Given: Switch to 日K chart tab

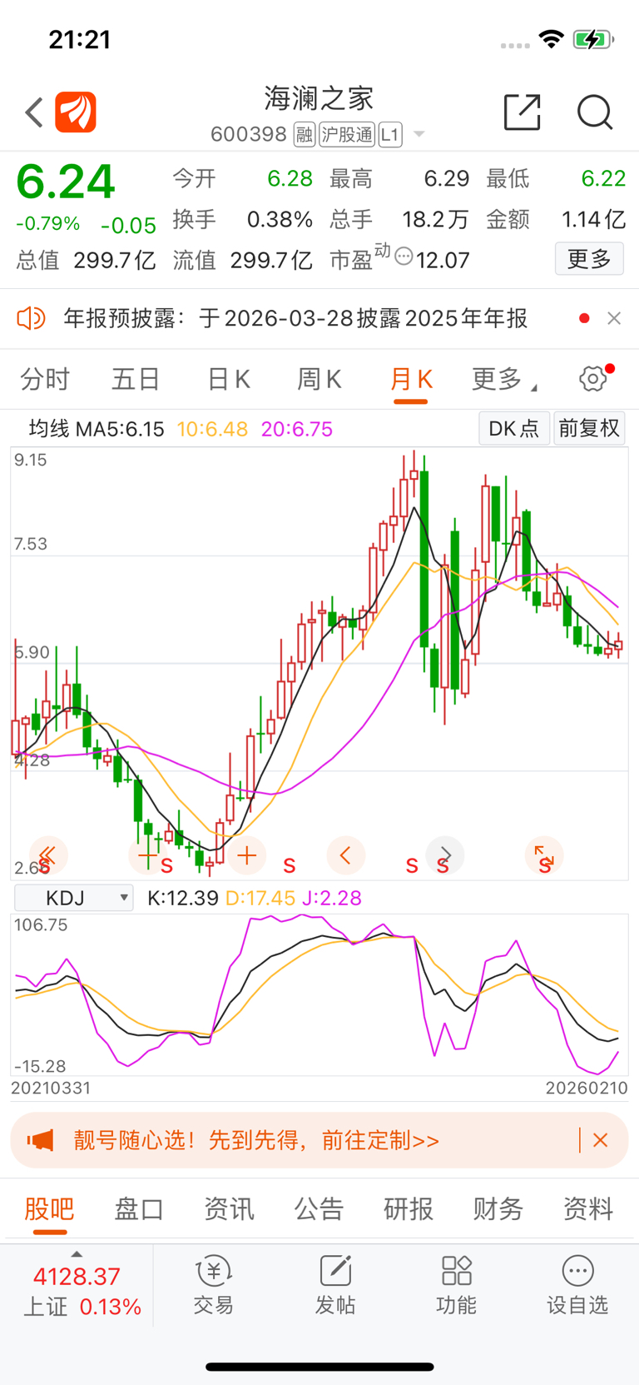Looking at the screenshot, I should click(228, 379).
